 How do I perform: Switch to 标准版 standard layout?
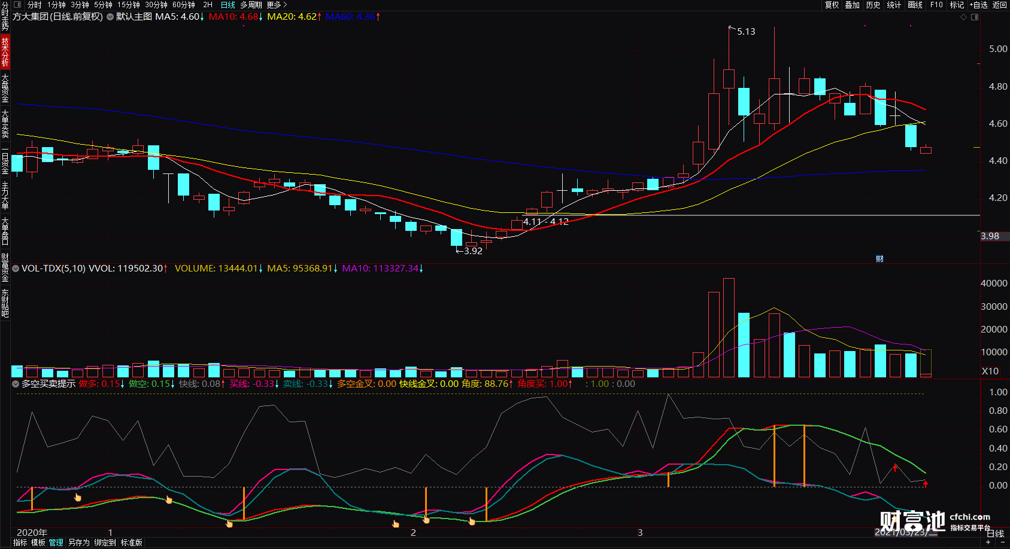(x=132, y=542)
